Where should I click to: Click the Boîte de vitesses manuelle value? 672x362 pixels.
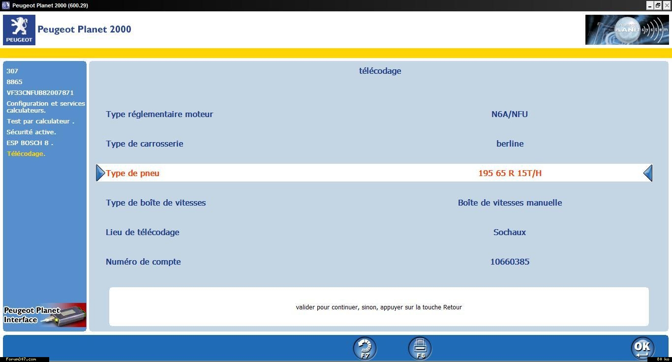click(510, 203)
